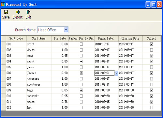Toggle Member Dis checkbox for shirt row
The width and height of the screenshot is (163, 118).
(x=81, y=44)
